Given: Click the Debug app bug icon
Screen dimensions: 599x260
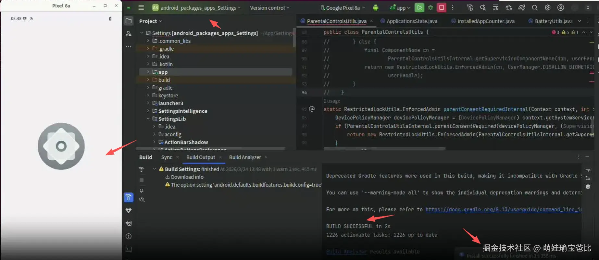Looking at the screenshot, I should pos(431,8).
